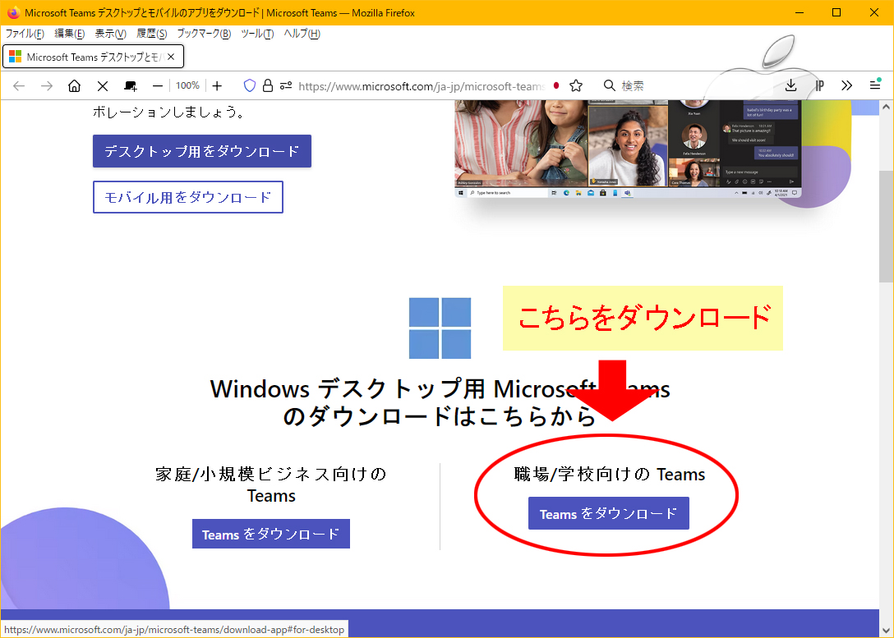Image resolution: width=894 pixels, height=638 pixels.
Task: Open the Downloads panel arrow icon
Action: click(x=790, y=85)
